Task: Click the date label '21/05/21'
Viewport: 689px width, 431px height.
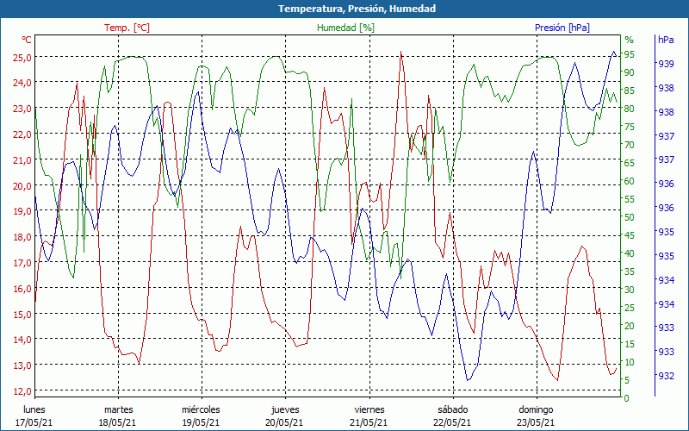Action: point(369,422)
